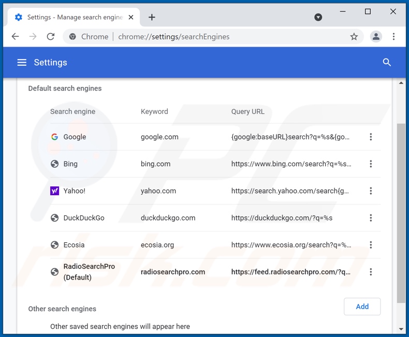Select the Settings - Manage search engines tab

tap(74, 17)
